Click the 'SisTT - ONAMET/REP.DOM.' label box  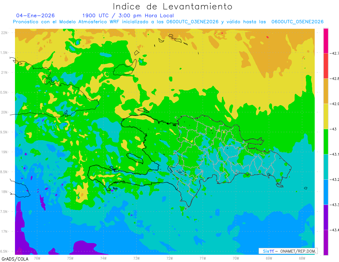tap(288, 251)
